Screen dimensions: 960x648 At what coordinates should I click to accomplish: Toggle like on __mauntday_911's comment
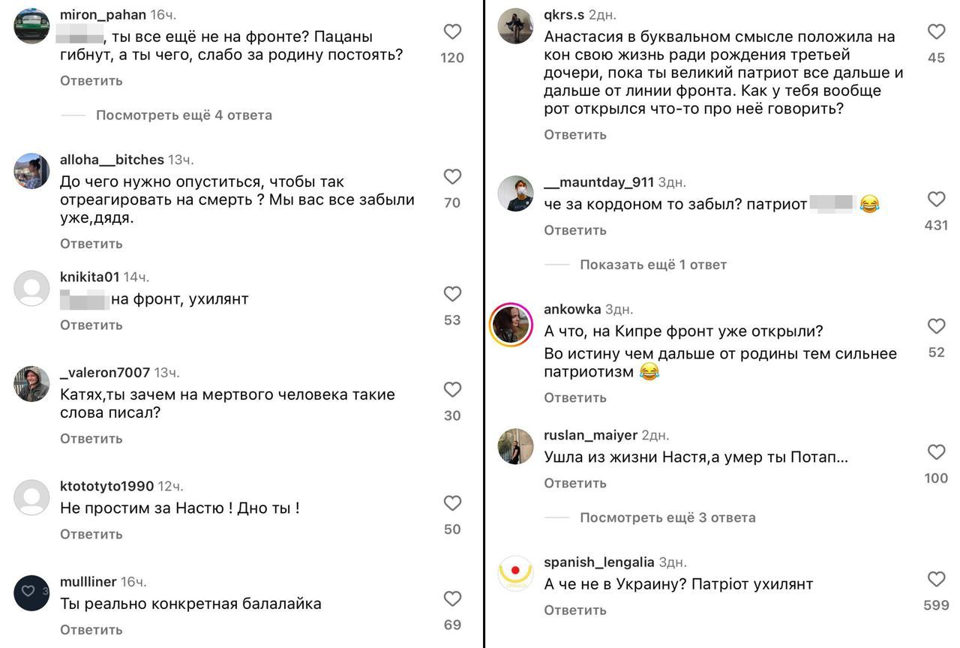(936, 199)
